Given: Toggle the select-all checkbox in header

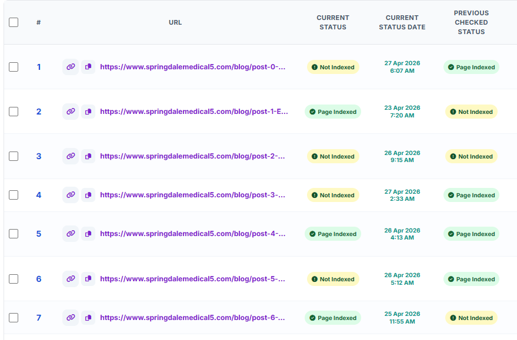Looking at the screenshot, I should [x=14, y=22].
